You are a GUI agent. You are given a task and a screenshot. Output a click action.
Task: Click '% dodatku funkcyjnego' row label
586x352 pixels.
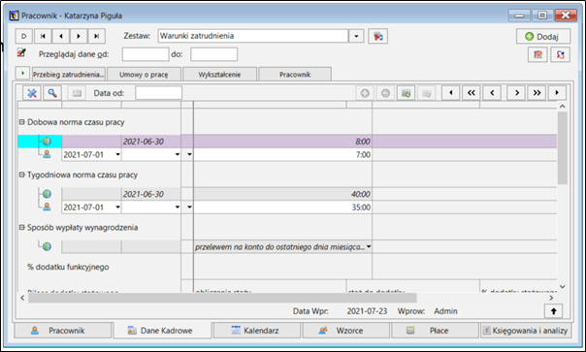tap(68, 267)
